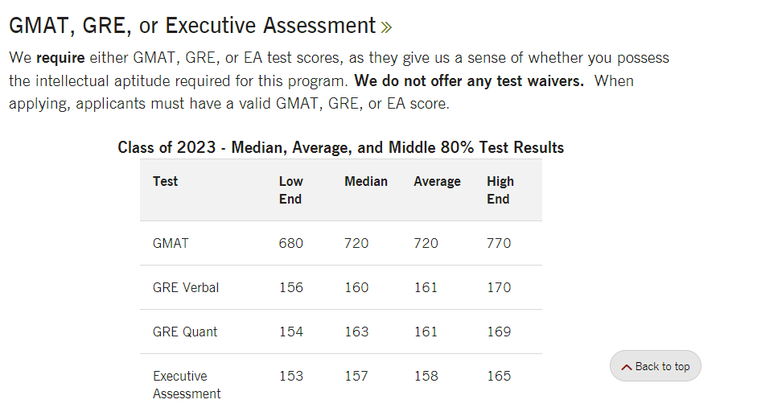Image resolution: width=757 pixels, height=412 pixels.
Task: Click the Median column header
Action: [365, 181]
